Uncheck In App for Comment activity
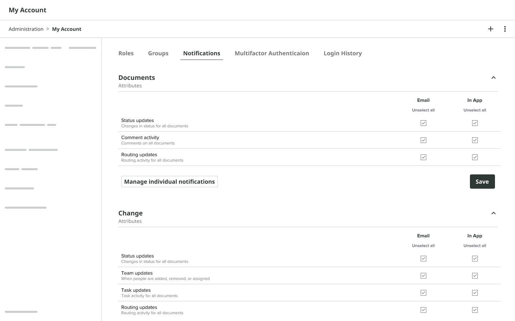The width and height of the screenshot is (515, 321). click(475, 140)
